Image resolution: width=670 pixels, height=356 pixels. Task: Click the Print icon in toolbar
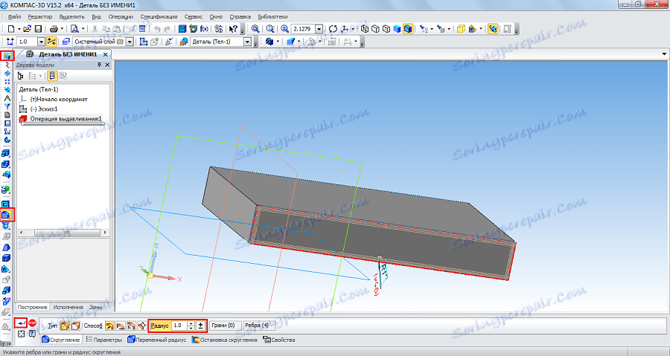54,28
